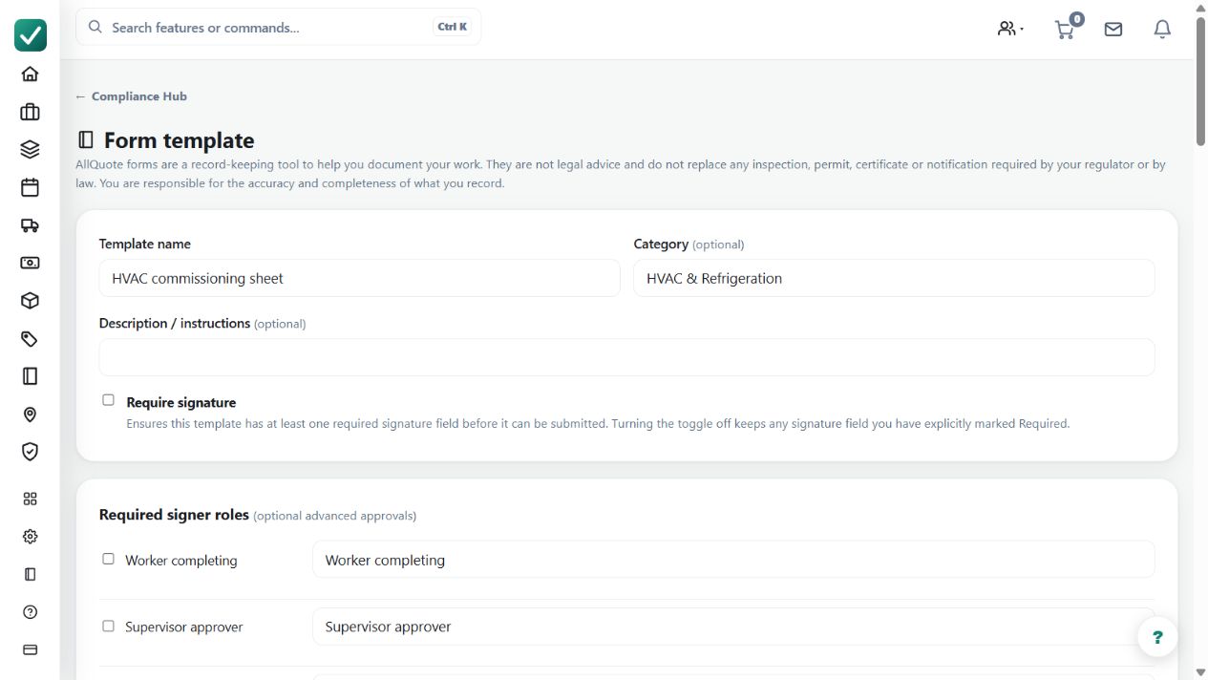Open the shield check compliance sidebar icon
The height and width of the screenshot is (680, 1208).
coord(30,452)
